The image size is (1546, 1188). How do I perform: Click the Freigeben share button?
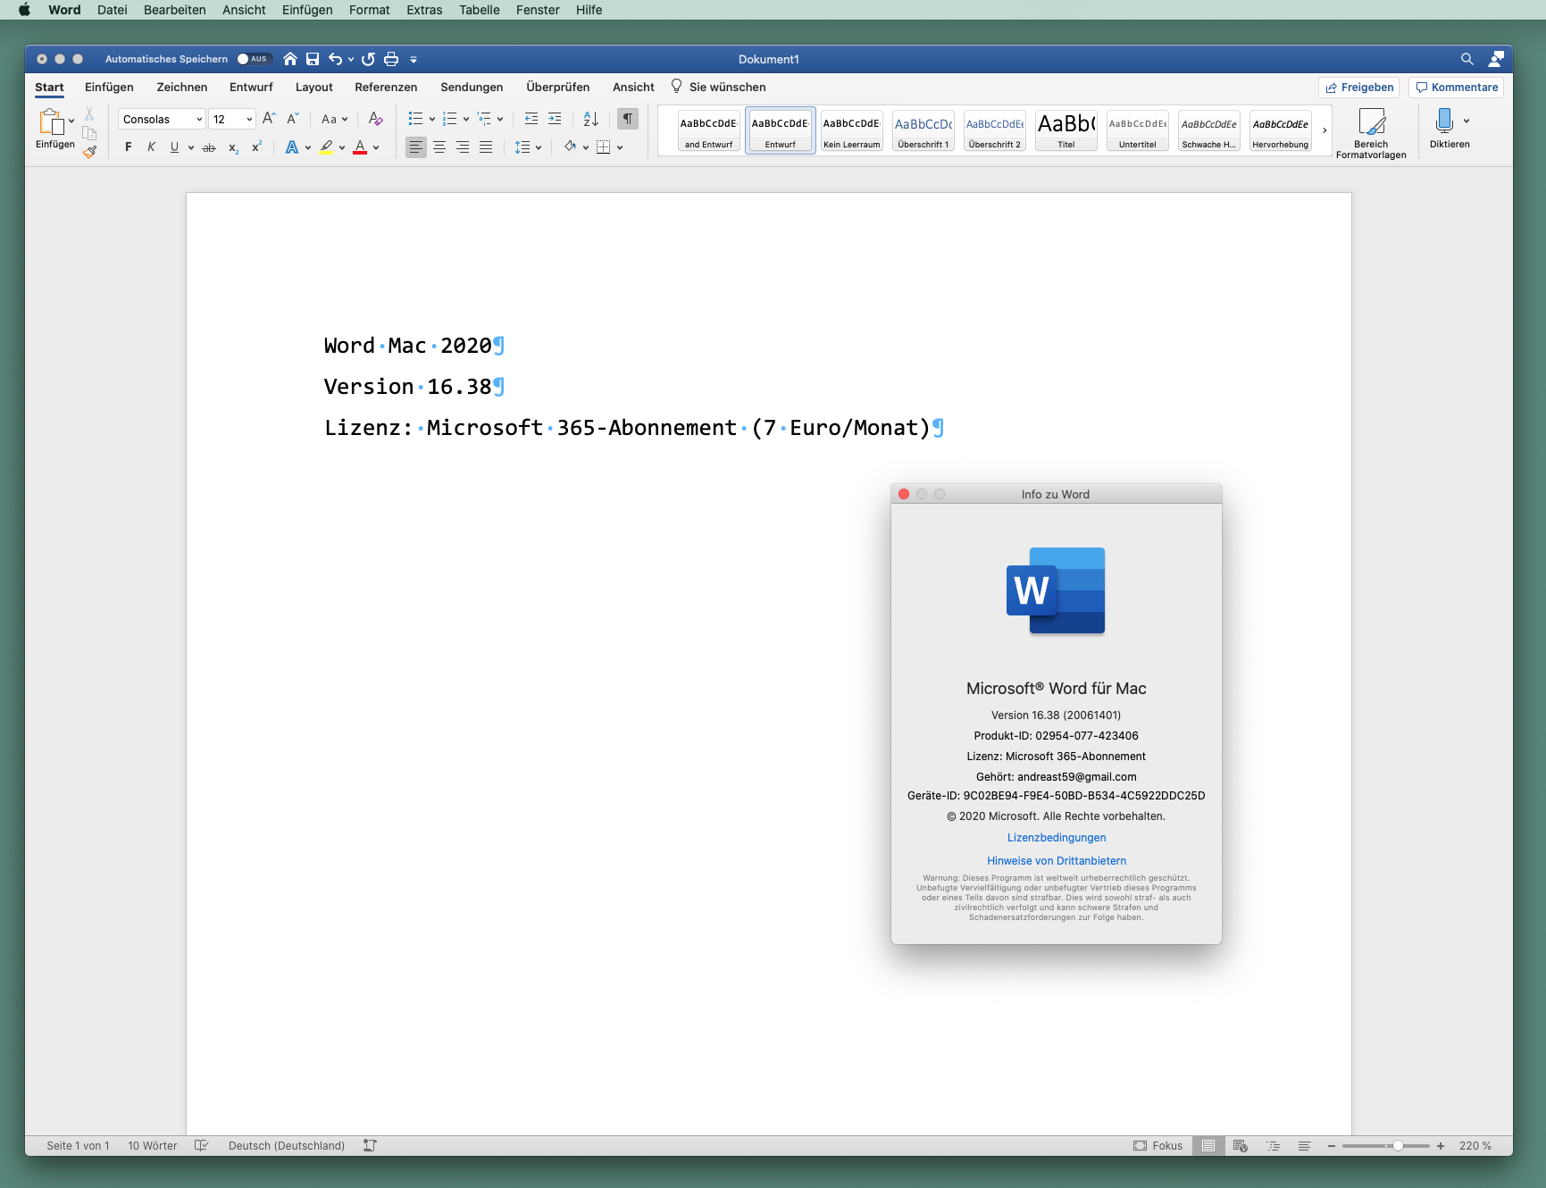click(x=1359, y=87)
